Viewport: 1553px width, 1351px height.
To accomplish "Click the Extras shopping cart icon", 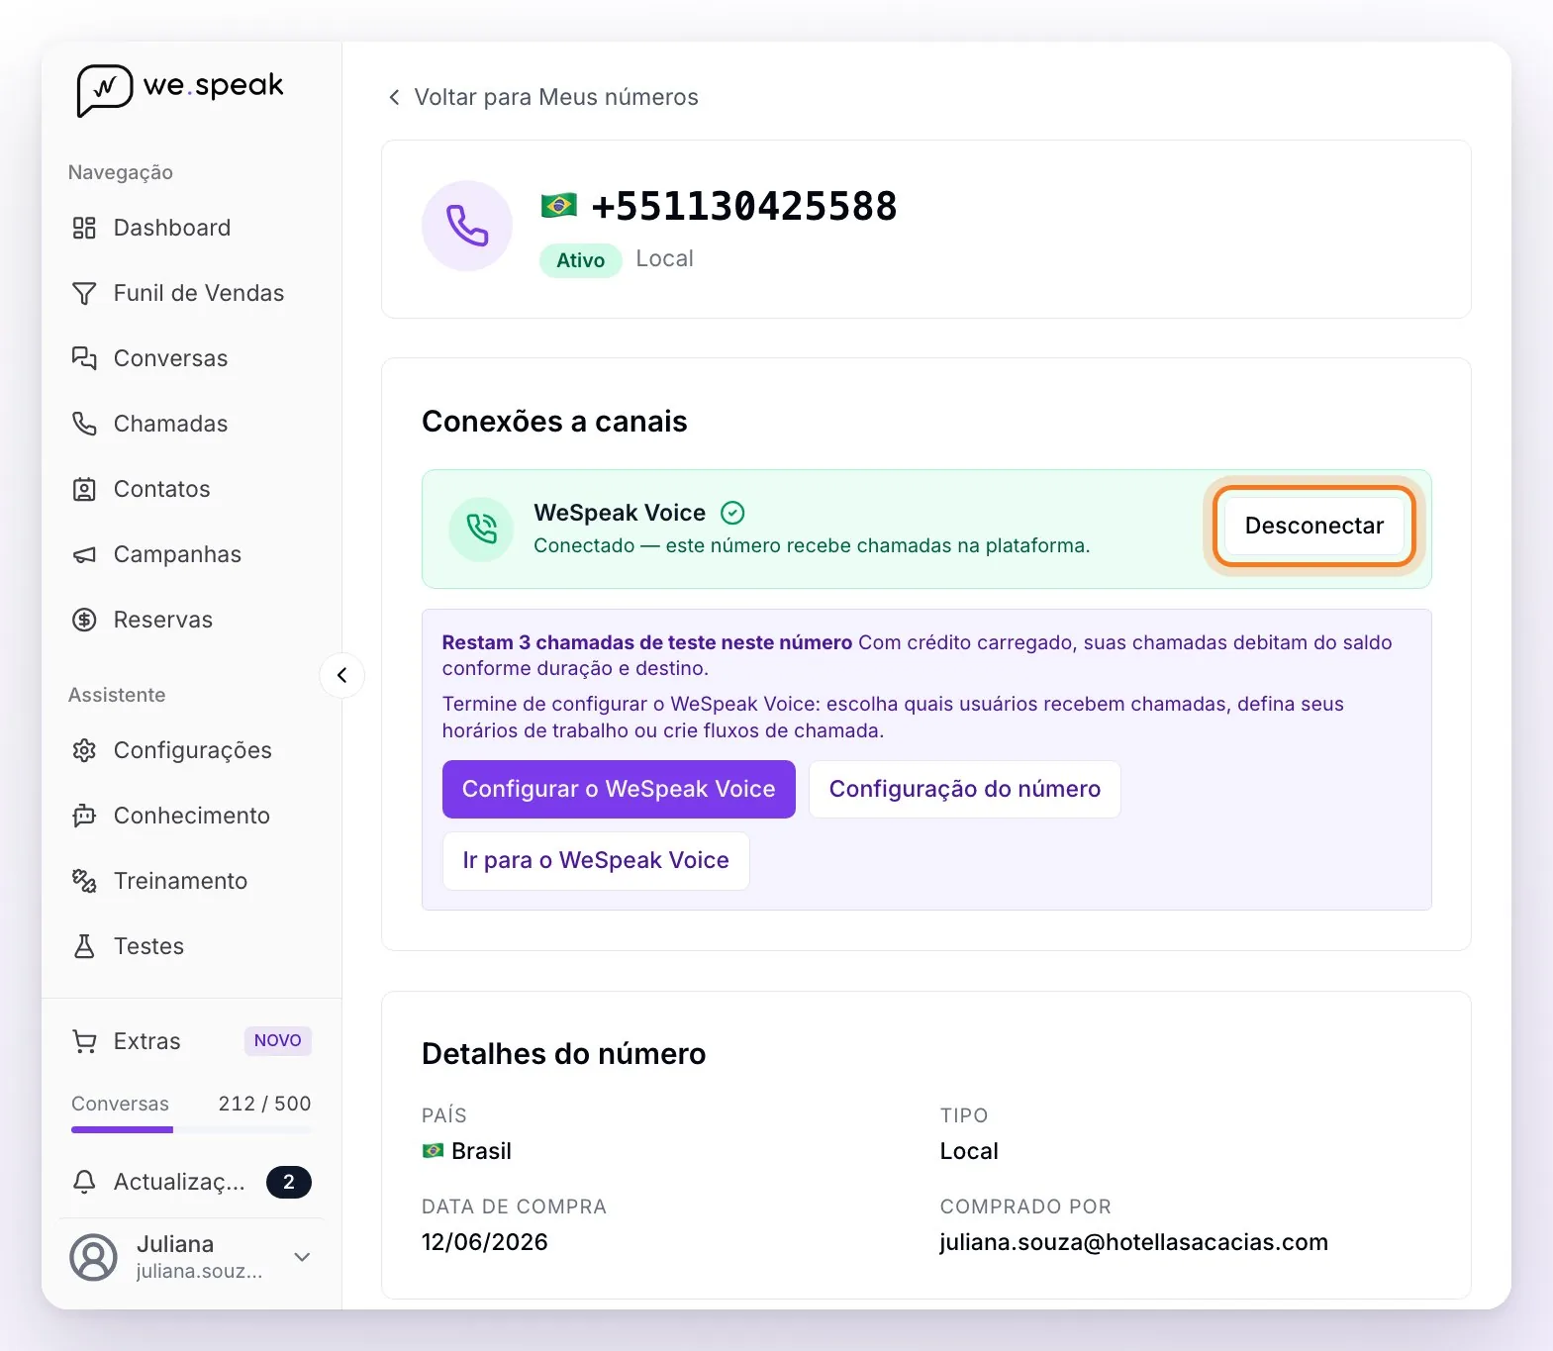I will pos(84,1041).
